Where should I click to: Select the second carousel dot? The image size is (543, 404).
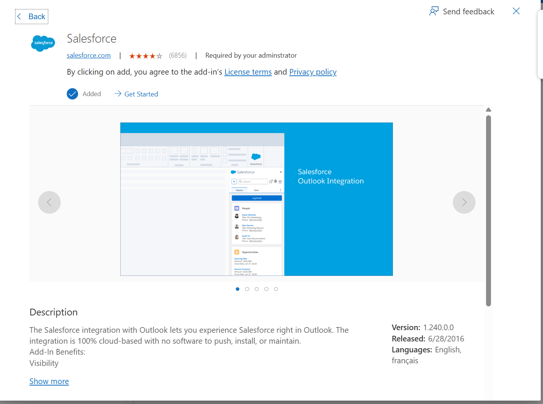[247, 289]
